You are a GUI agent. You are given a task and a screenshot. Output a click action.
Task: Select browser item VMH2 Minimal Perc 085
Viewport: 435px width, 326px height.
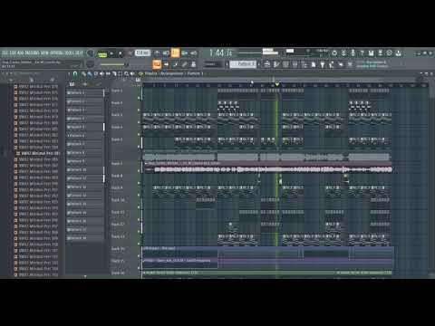pos(38,153)
